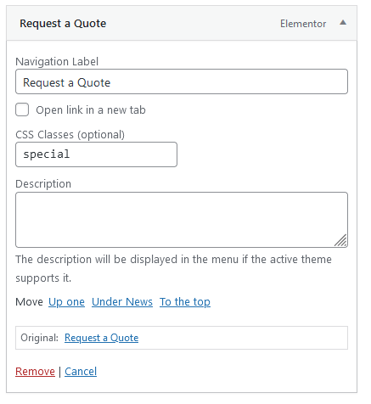Click into the CSS Classes field containing 'special'
This screenshot has height=404, width=371.
[96, 154]
